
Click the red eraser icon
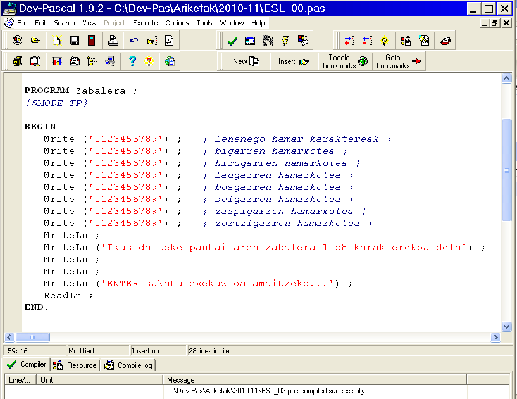coord(445,41)
